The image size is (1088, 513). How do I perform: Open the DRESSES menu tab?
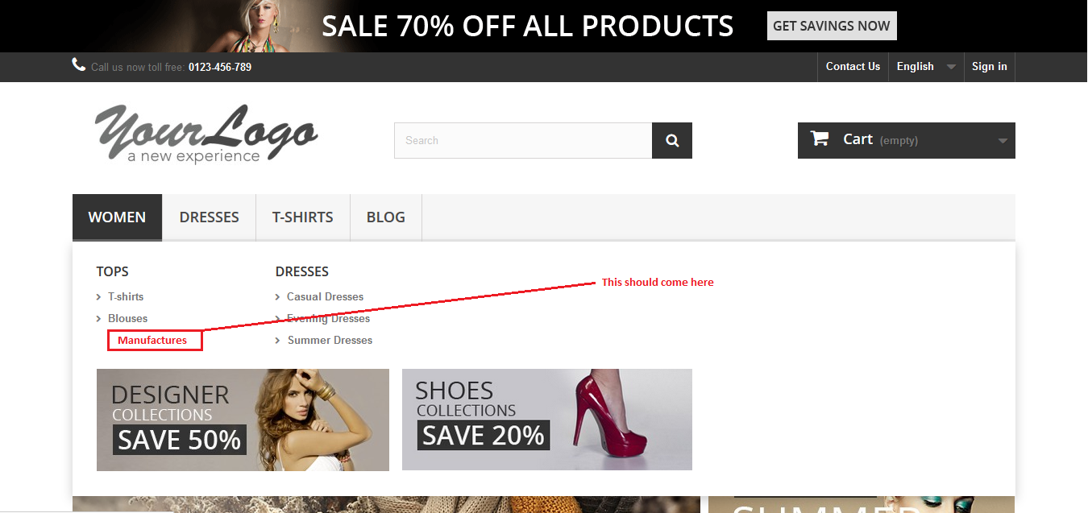click(x=210, y=217)
